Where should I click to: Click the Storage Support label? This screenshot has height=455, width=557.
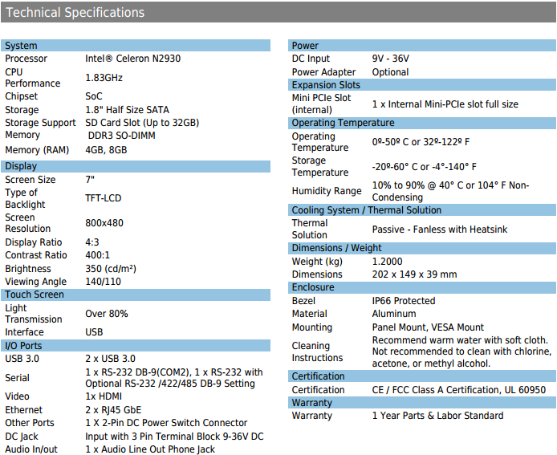click(x=40, y=123)
